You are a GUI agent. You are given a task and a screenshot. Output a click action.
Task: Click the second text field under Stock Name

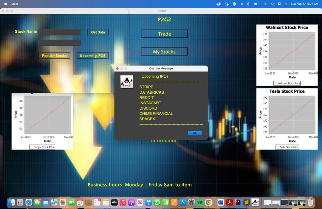pyautogui.click(x=60, y=43)
